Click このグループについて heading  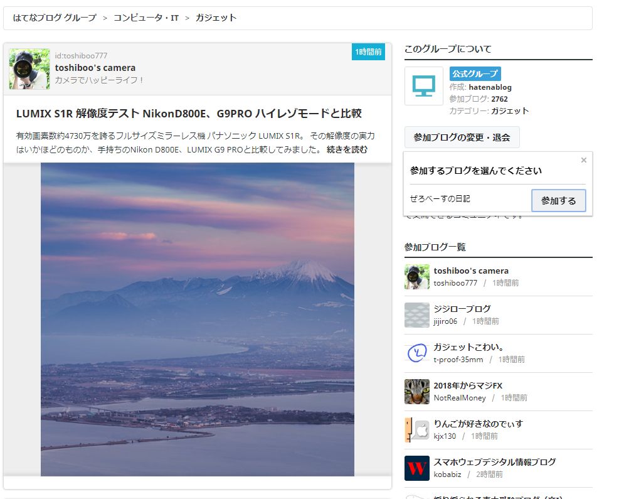[x=448, y=49]
